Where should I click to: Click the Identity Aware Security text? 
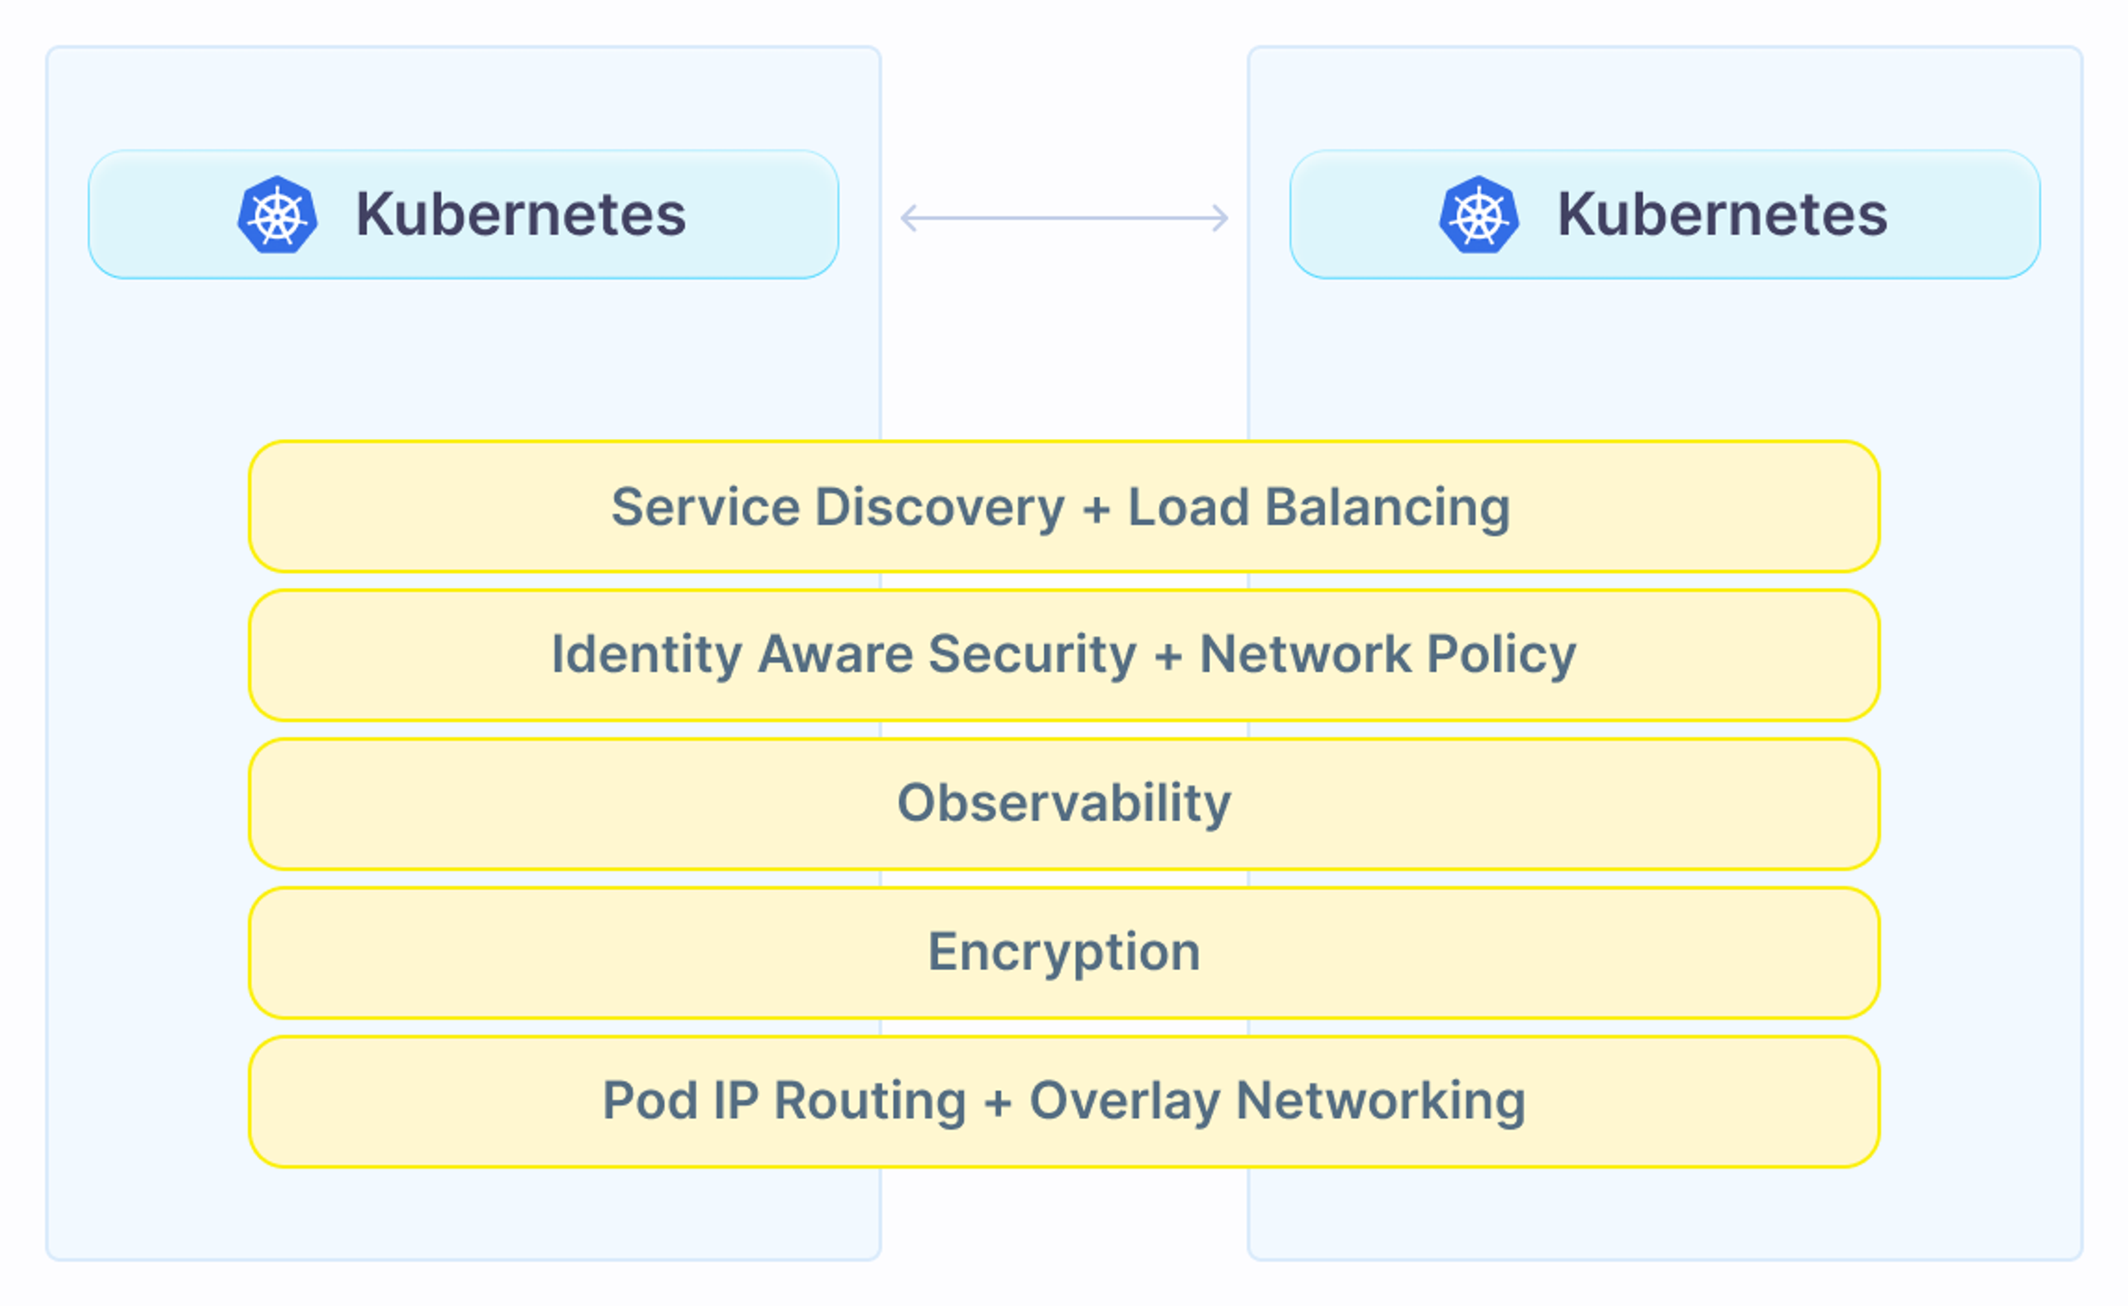(x=844, y=655)
